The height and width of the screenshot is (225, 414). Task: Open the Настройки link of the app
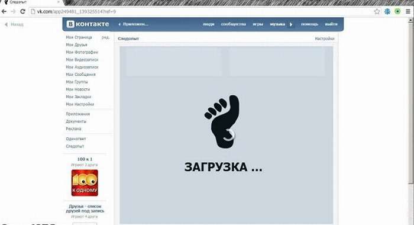(x=325, y=38)
